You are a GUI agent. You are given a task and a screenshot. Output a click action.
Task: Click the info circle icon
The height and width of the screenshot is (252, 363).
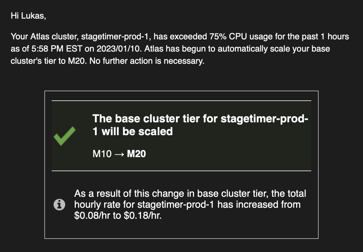[x=59, y=205]
